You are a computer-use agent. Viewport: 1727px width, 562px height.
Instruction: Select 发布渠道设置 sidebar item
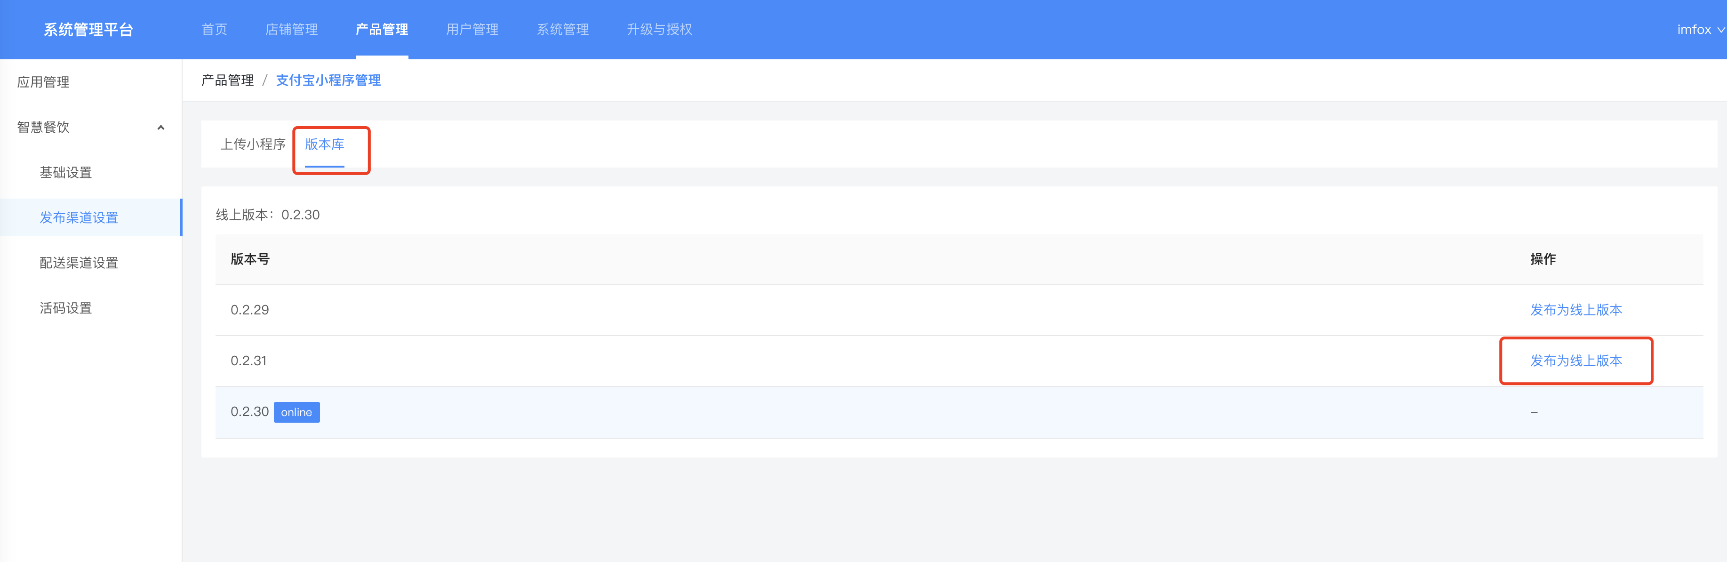79,217
